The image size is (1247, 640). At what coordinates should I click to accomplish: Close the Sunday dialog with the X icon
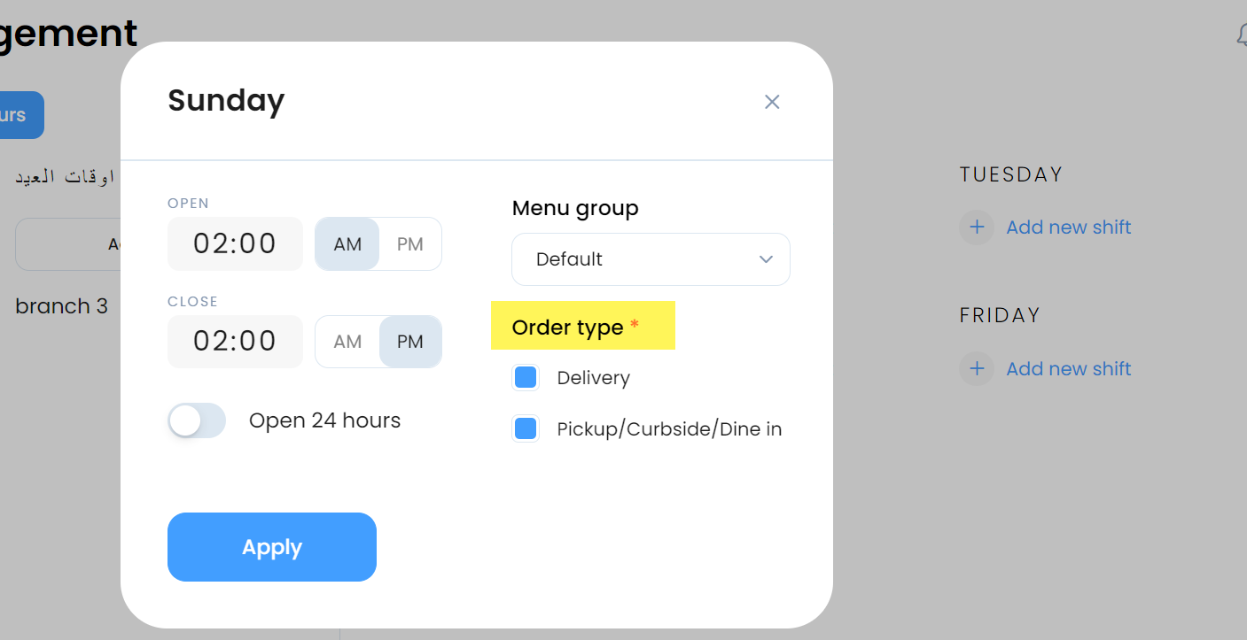(772, 102)
